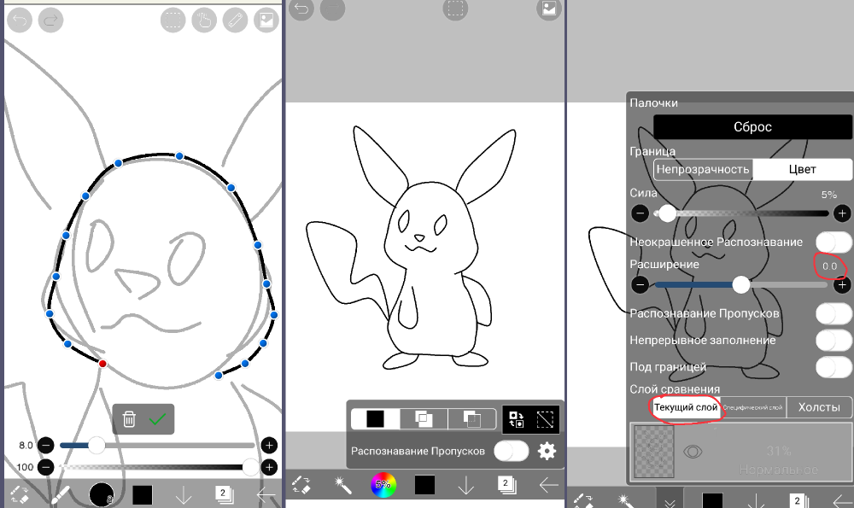Select the Текущий слой tab
Viewport: 854px width, 508px height.
tap(686, 407)
